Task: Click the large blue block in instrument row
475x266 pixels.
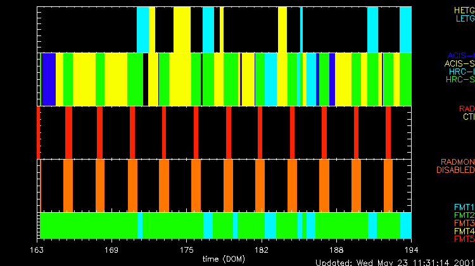Action: click(x=49, y=79)
